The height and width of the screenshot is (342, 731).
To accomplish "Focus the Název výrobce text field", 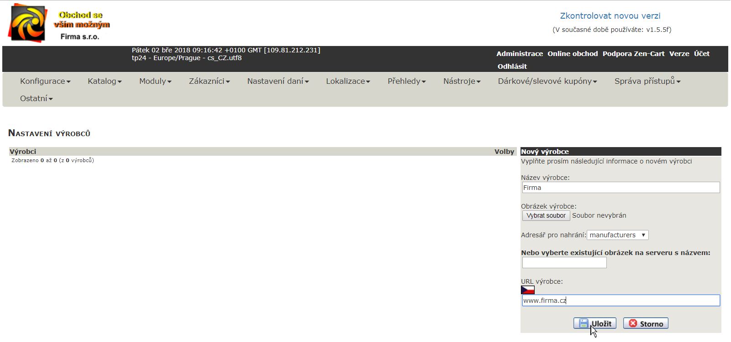I will click(621, 188).
